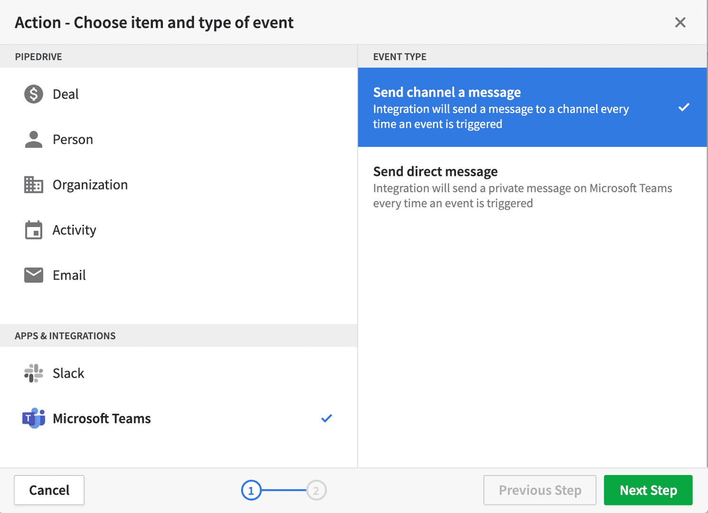Viewport: 708px width, 513px height.
Task: Click the Microsoft Teams logo icon
Action: [34, 418]
